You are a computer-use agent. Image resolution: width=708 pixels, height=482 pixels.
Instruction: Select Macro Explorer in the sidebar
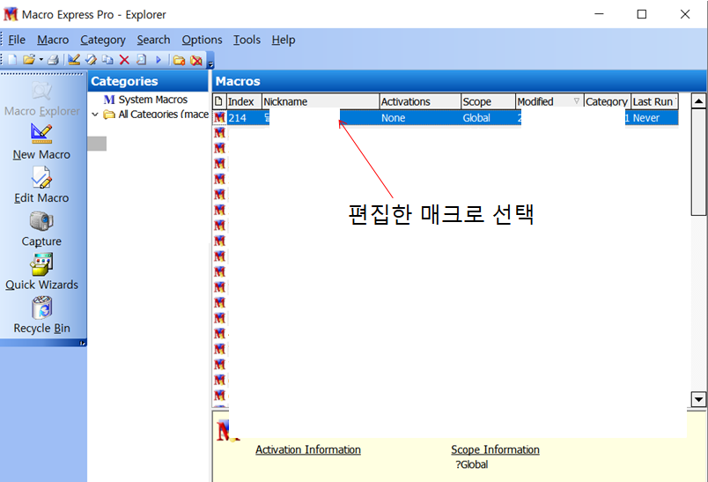point(41,99)
